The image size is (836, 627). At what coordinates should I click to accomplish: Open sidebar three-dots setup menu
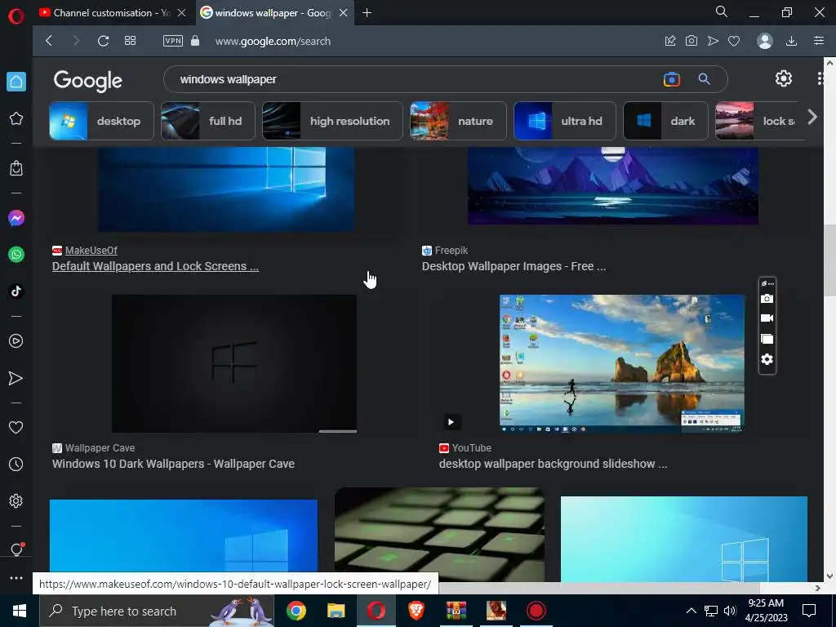point(16,578)
